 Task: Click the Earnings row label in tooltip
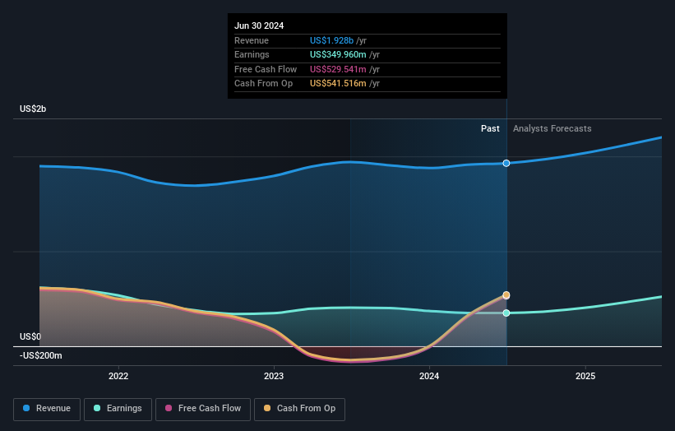click(x=252, y=54)
